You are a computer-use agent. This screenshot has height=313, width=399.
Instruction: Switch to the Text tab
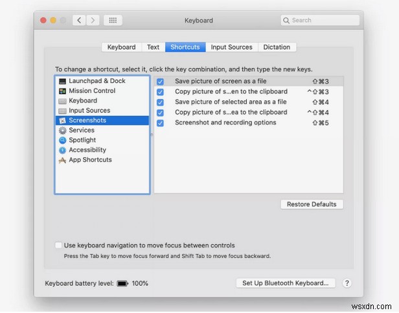click(x=153, y=47)
